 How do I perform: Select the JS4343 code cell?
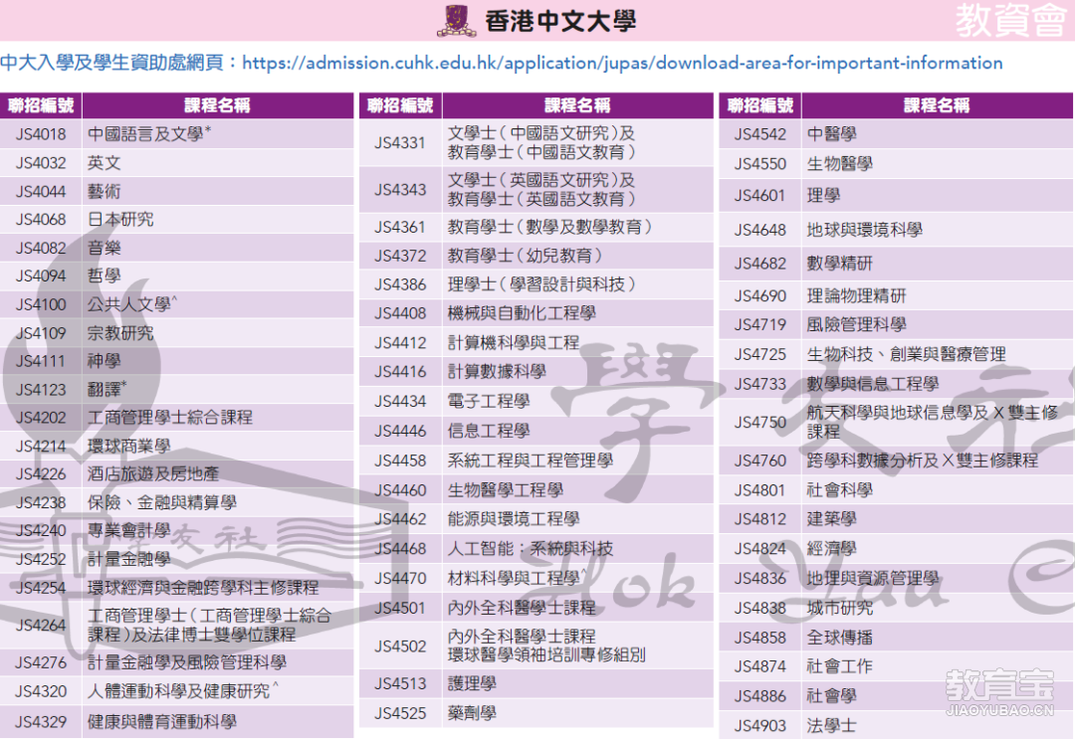[400, 189]
